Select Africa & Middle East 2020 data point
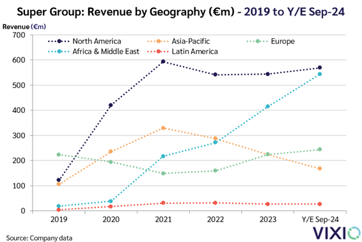 (111, 201)
